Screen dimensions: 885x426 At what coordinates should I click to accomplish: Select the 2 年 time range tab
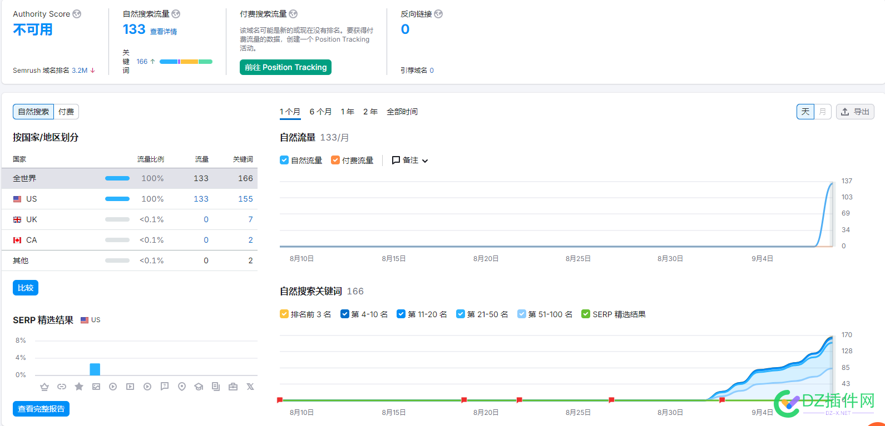(370, 112)
